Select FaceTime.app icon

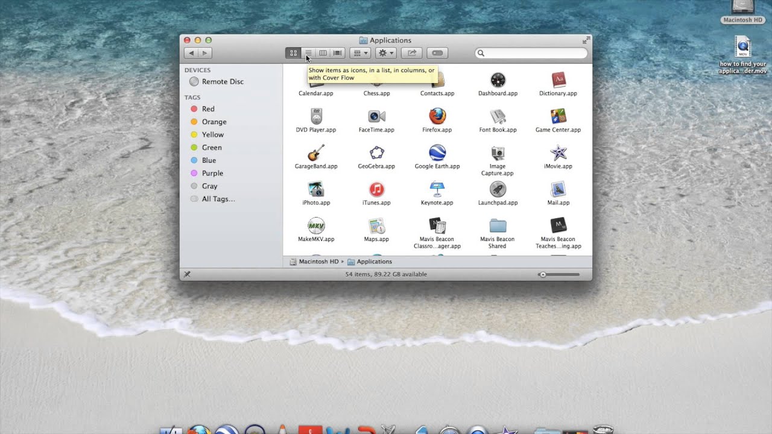pyautogui.click(x=376, y=116)
